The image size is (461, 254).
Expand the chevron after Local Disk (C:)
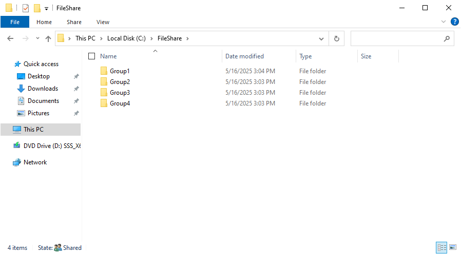coord(151,38)
